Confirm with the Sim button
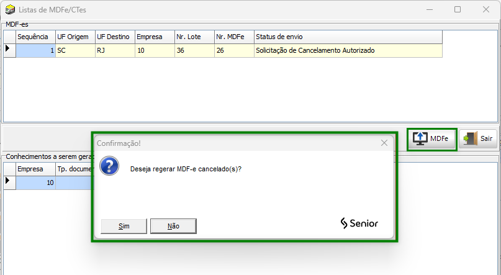This screenshot has width=501, height=275. (124, 226)
